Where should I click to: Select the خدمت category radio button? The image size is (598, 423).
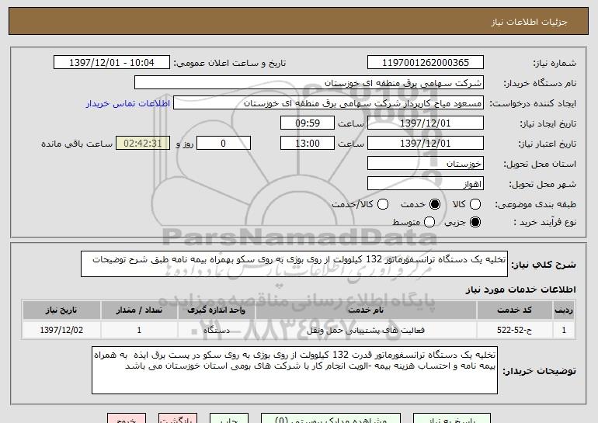point(435,203)
